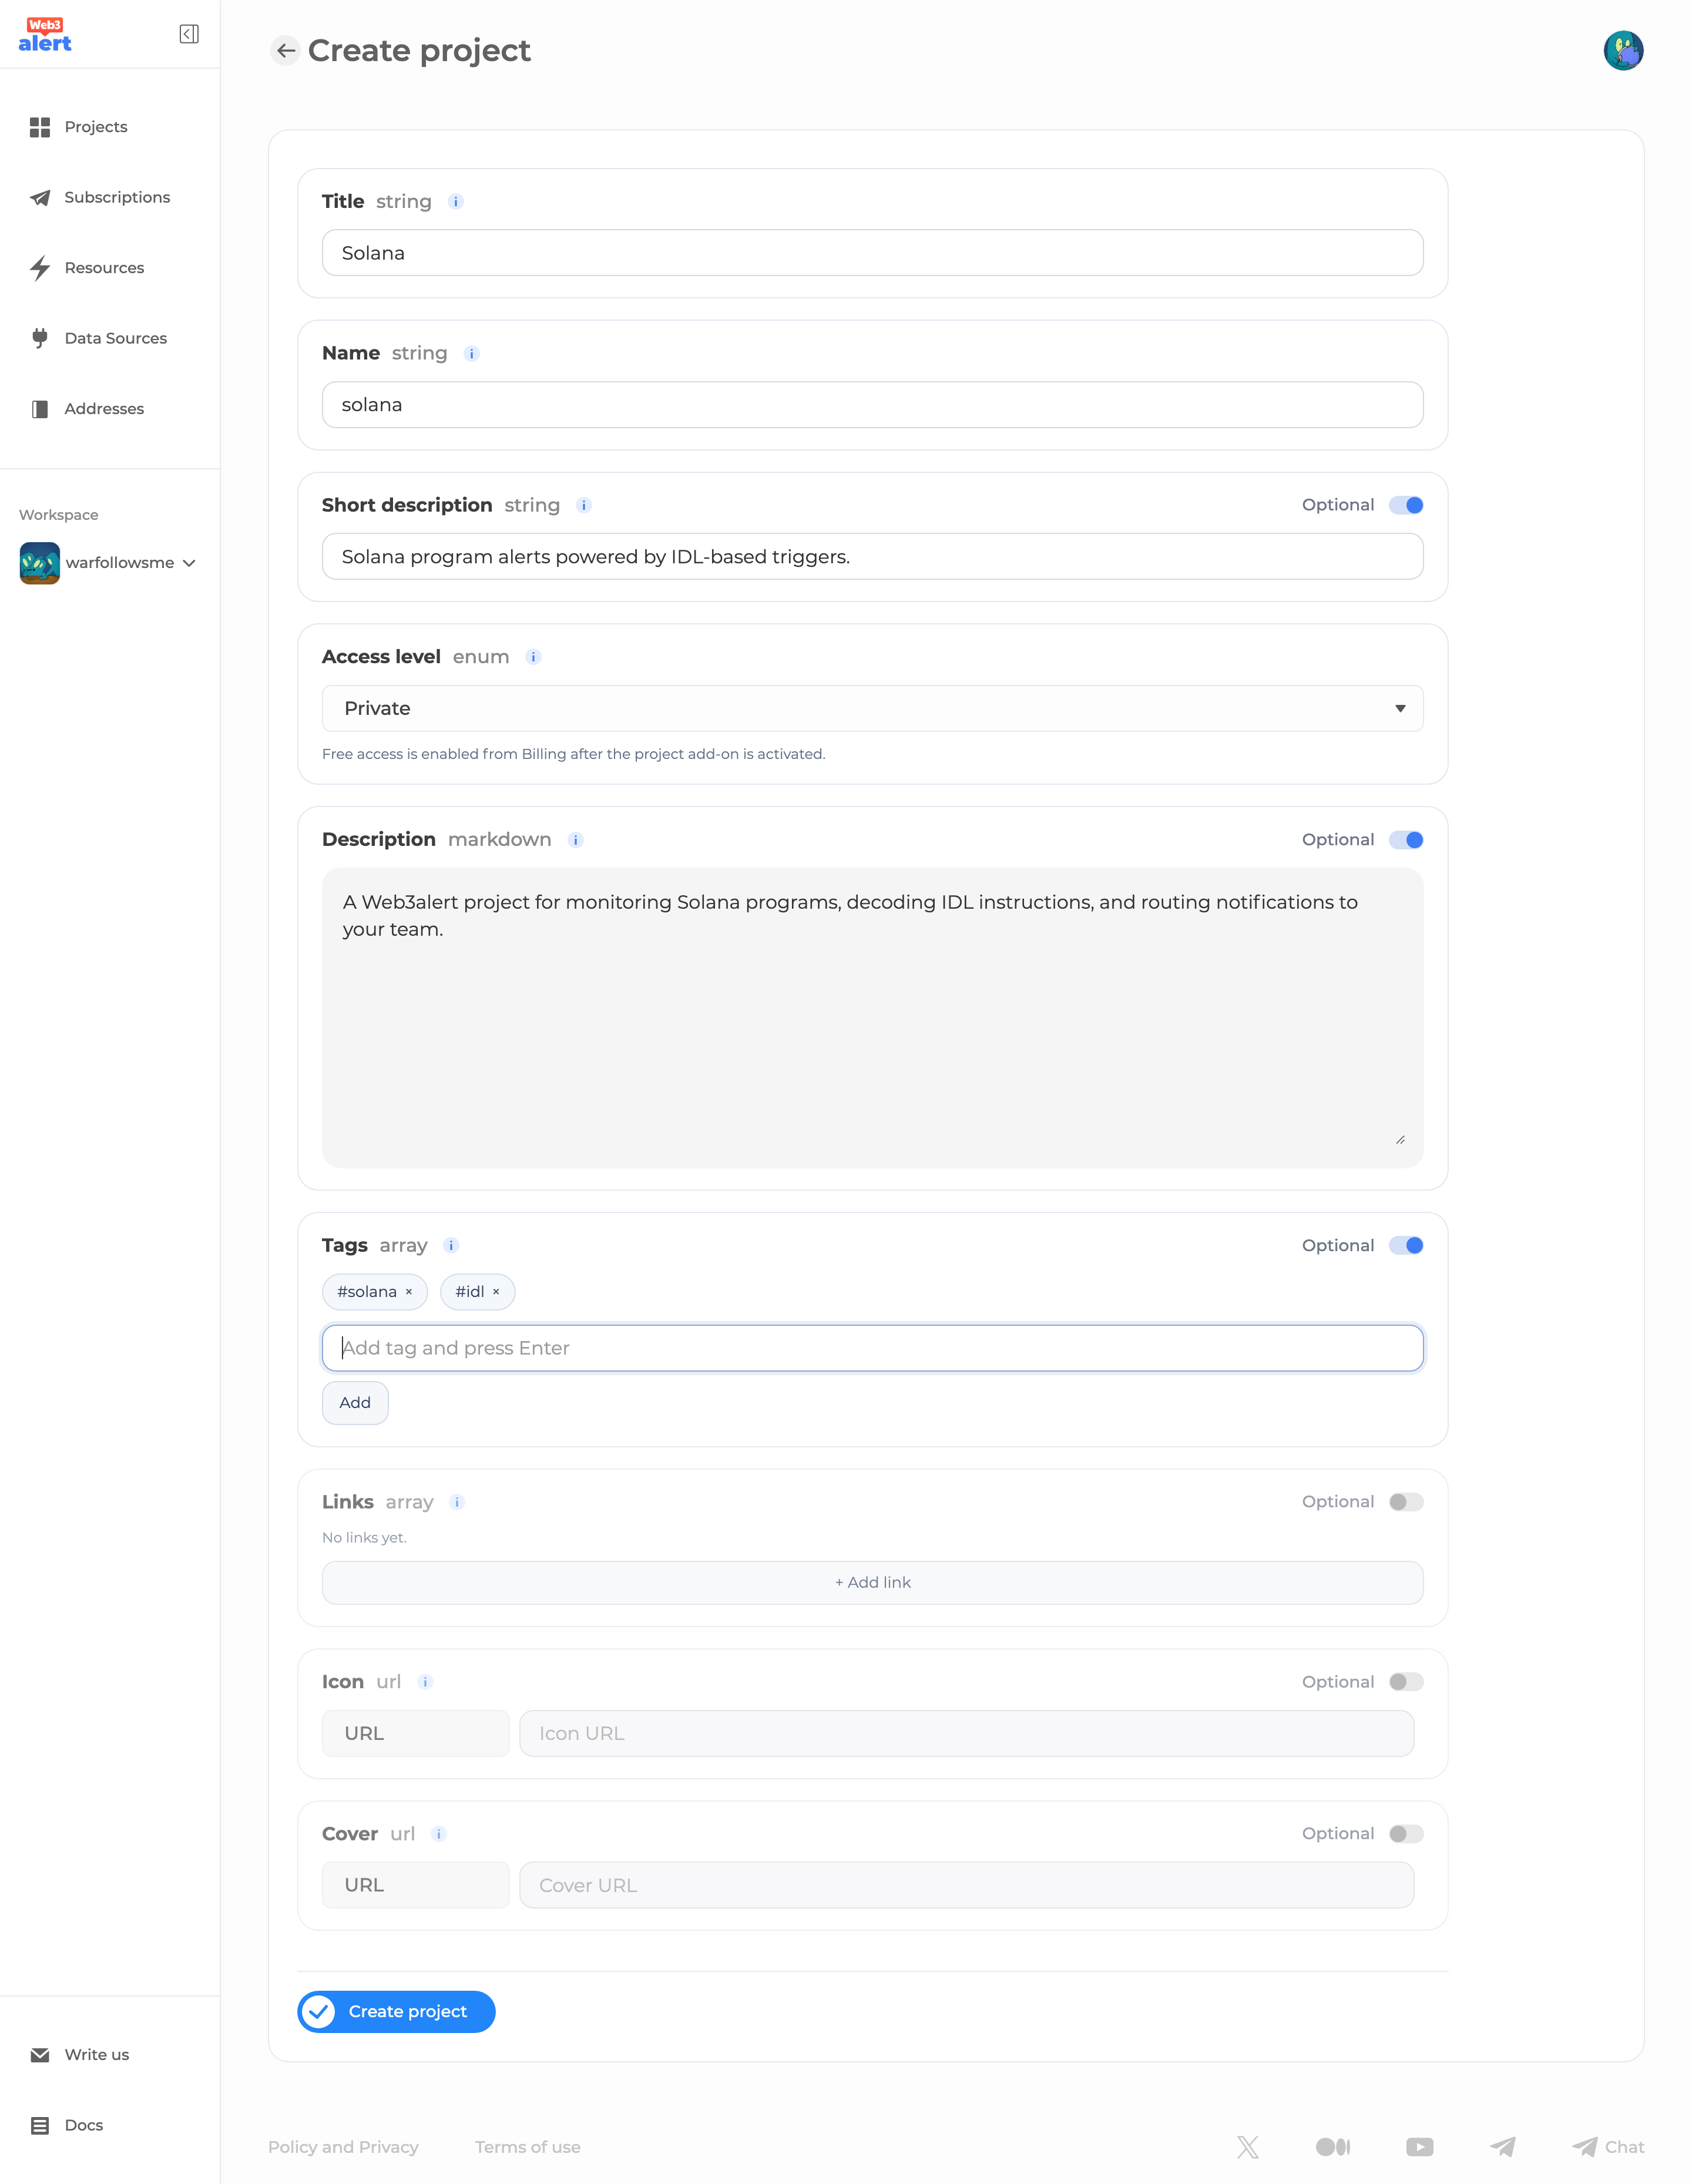Open the Telegram social icon

click(x=1502, y=2147)
